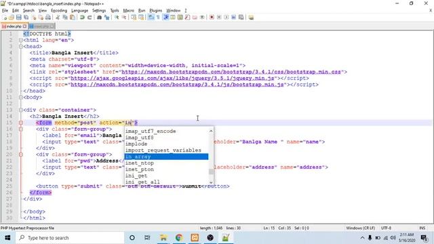Click the Redo toolbar icon
Image resolution: width=434 pixels, height=244 pixels.
pyautogui.click(x=90, y=18)
